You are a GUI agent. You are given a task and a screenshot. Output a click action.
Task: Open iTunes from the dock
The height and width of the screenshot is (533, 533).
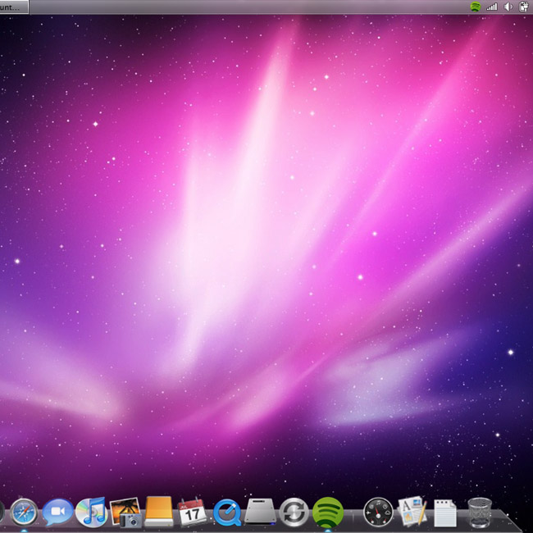pyautogui.click(x=91, y=512)
